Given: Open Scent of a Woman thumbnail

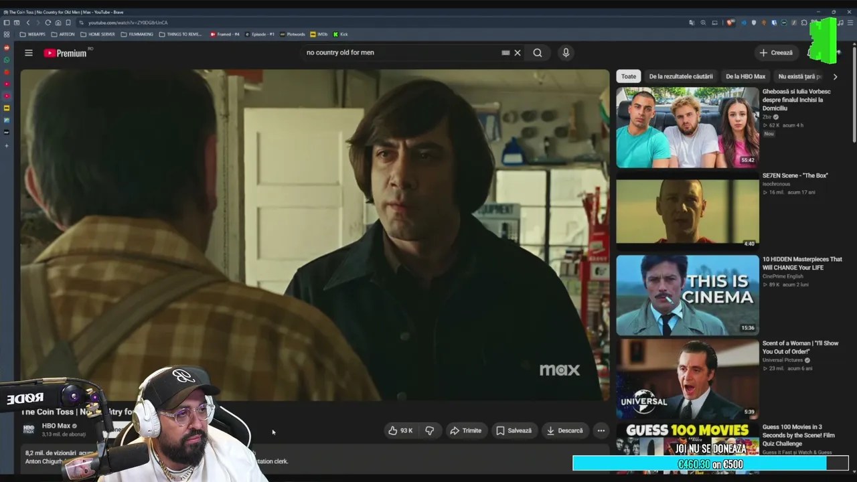Looking at the screenshot, I should click(688, 378).
